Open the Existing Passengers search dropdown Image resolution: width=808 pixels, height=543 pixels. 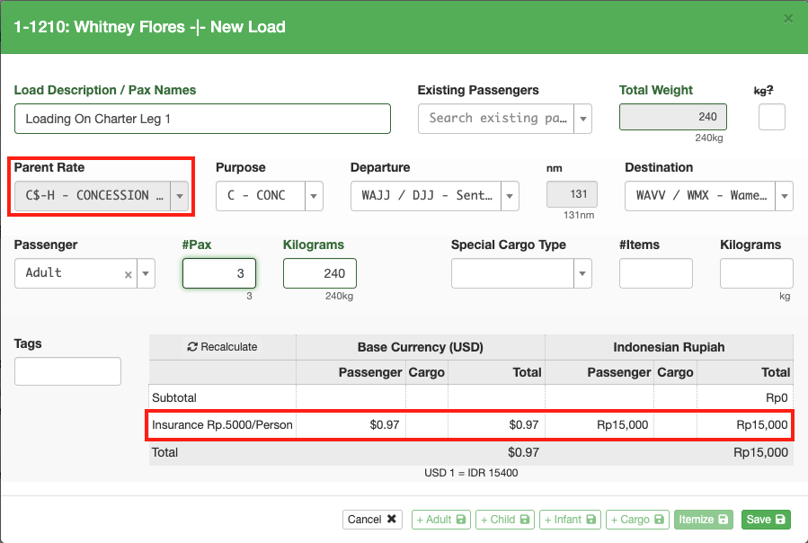click(582, 119)
